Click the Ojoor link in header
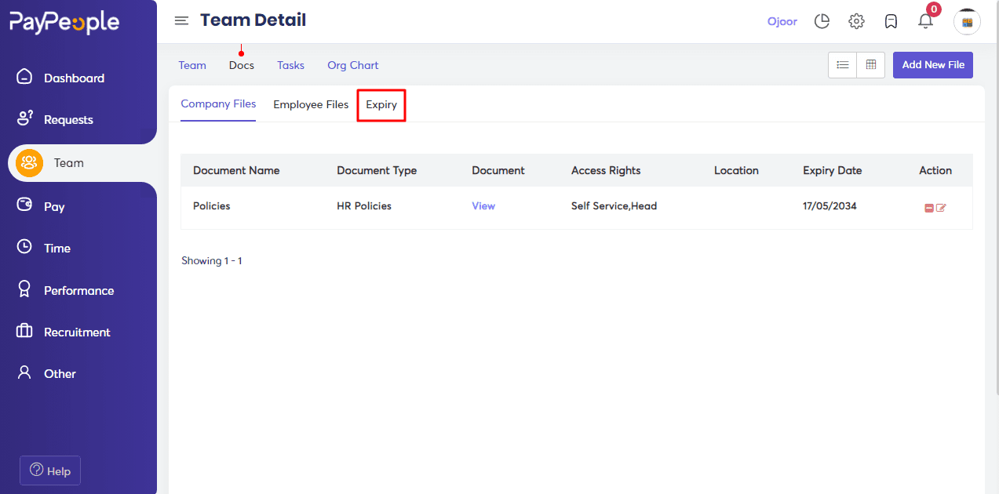 [x=782, y=22]
